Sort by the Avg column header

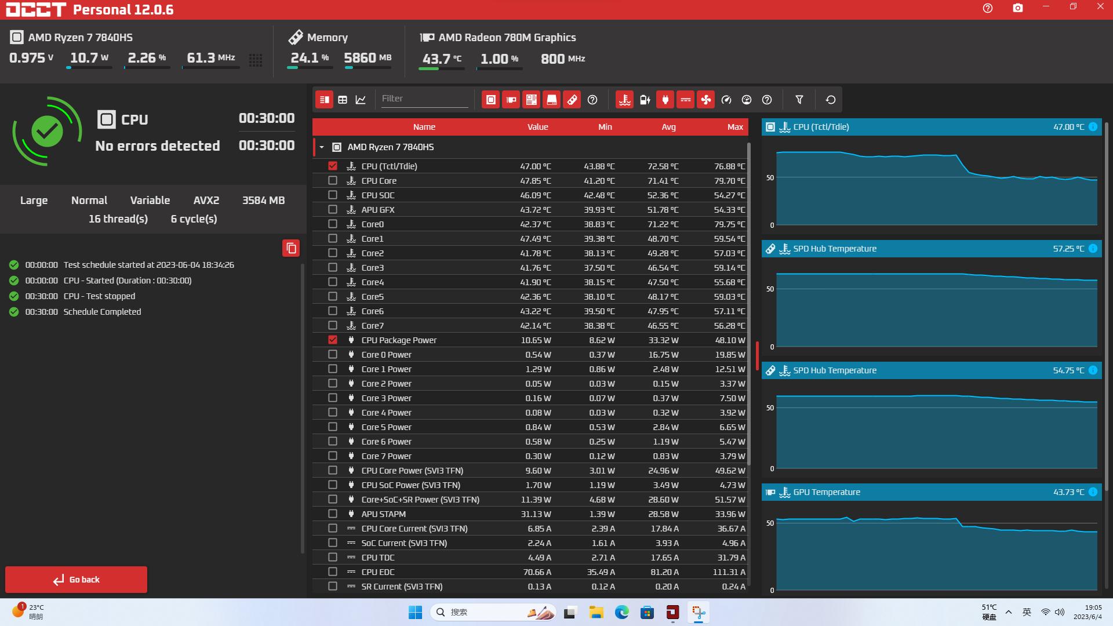pos(668,127)
